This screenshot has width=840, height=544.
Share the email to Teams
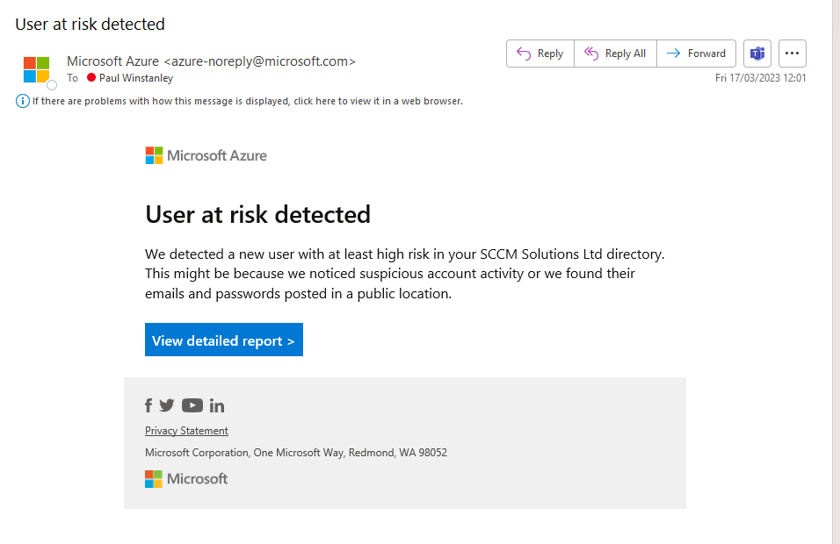(x=757, y=54)
